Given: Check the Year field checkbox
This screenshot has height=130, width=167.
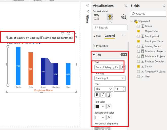Looking at the screenshot, I should pos(138,77).
